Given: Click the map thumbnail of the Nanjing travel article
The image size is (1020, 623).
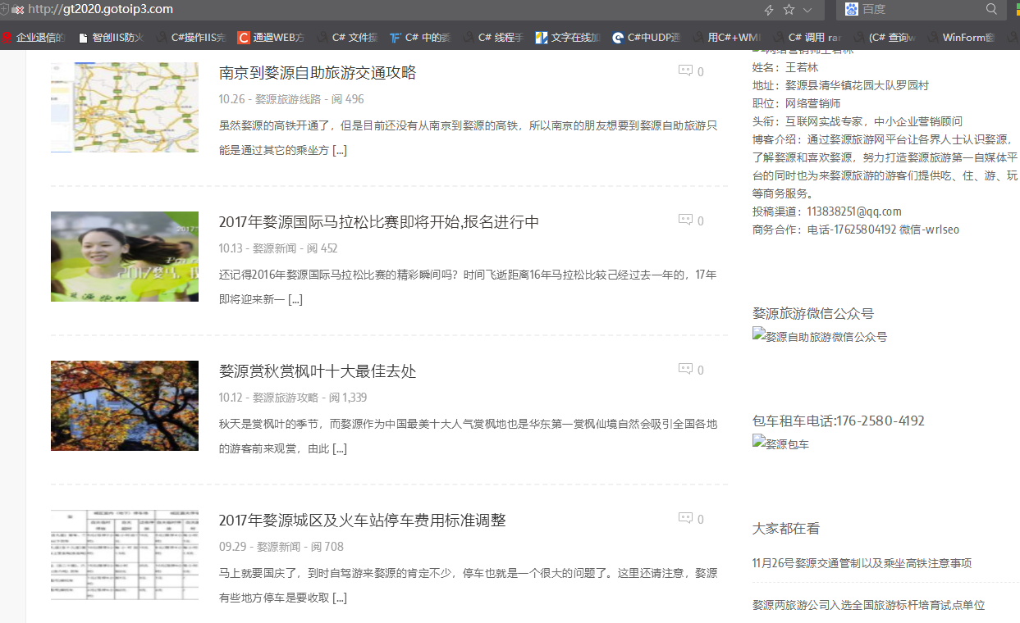Looking at the screenshot, I should 124,107.
